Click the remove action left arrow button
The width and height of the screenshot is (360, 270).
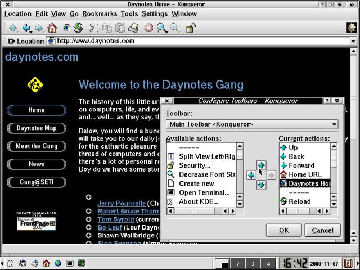tap(251, 175)
